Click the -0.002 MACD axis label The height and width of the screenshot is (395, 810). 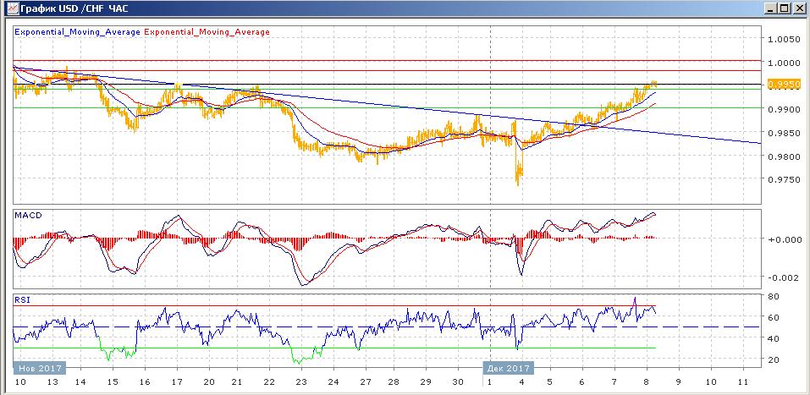[x=783, y=277]
